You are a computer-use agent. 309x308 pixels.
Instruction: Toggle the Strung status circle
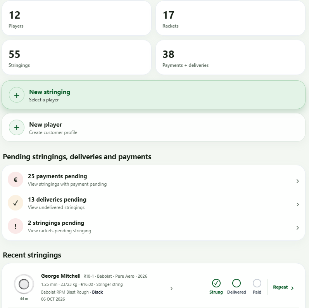tap(216, 283)
